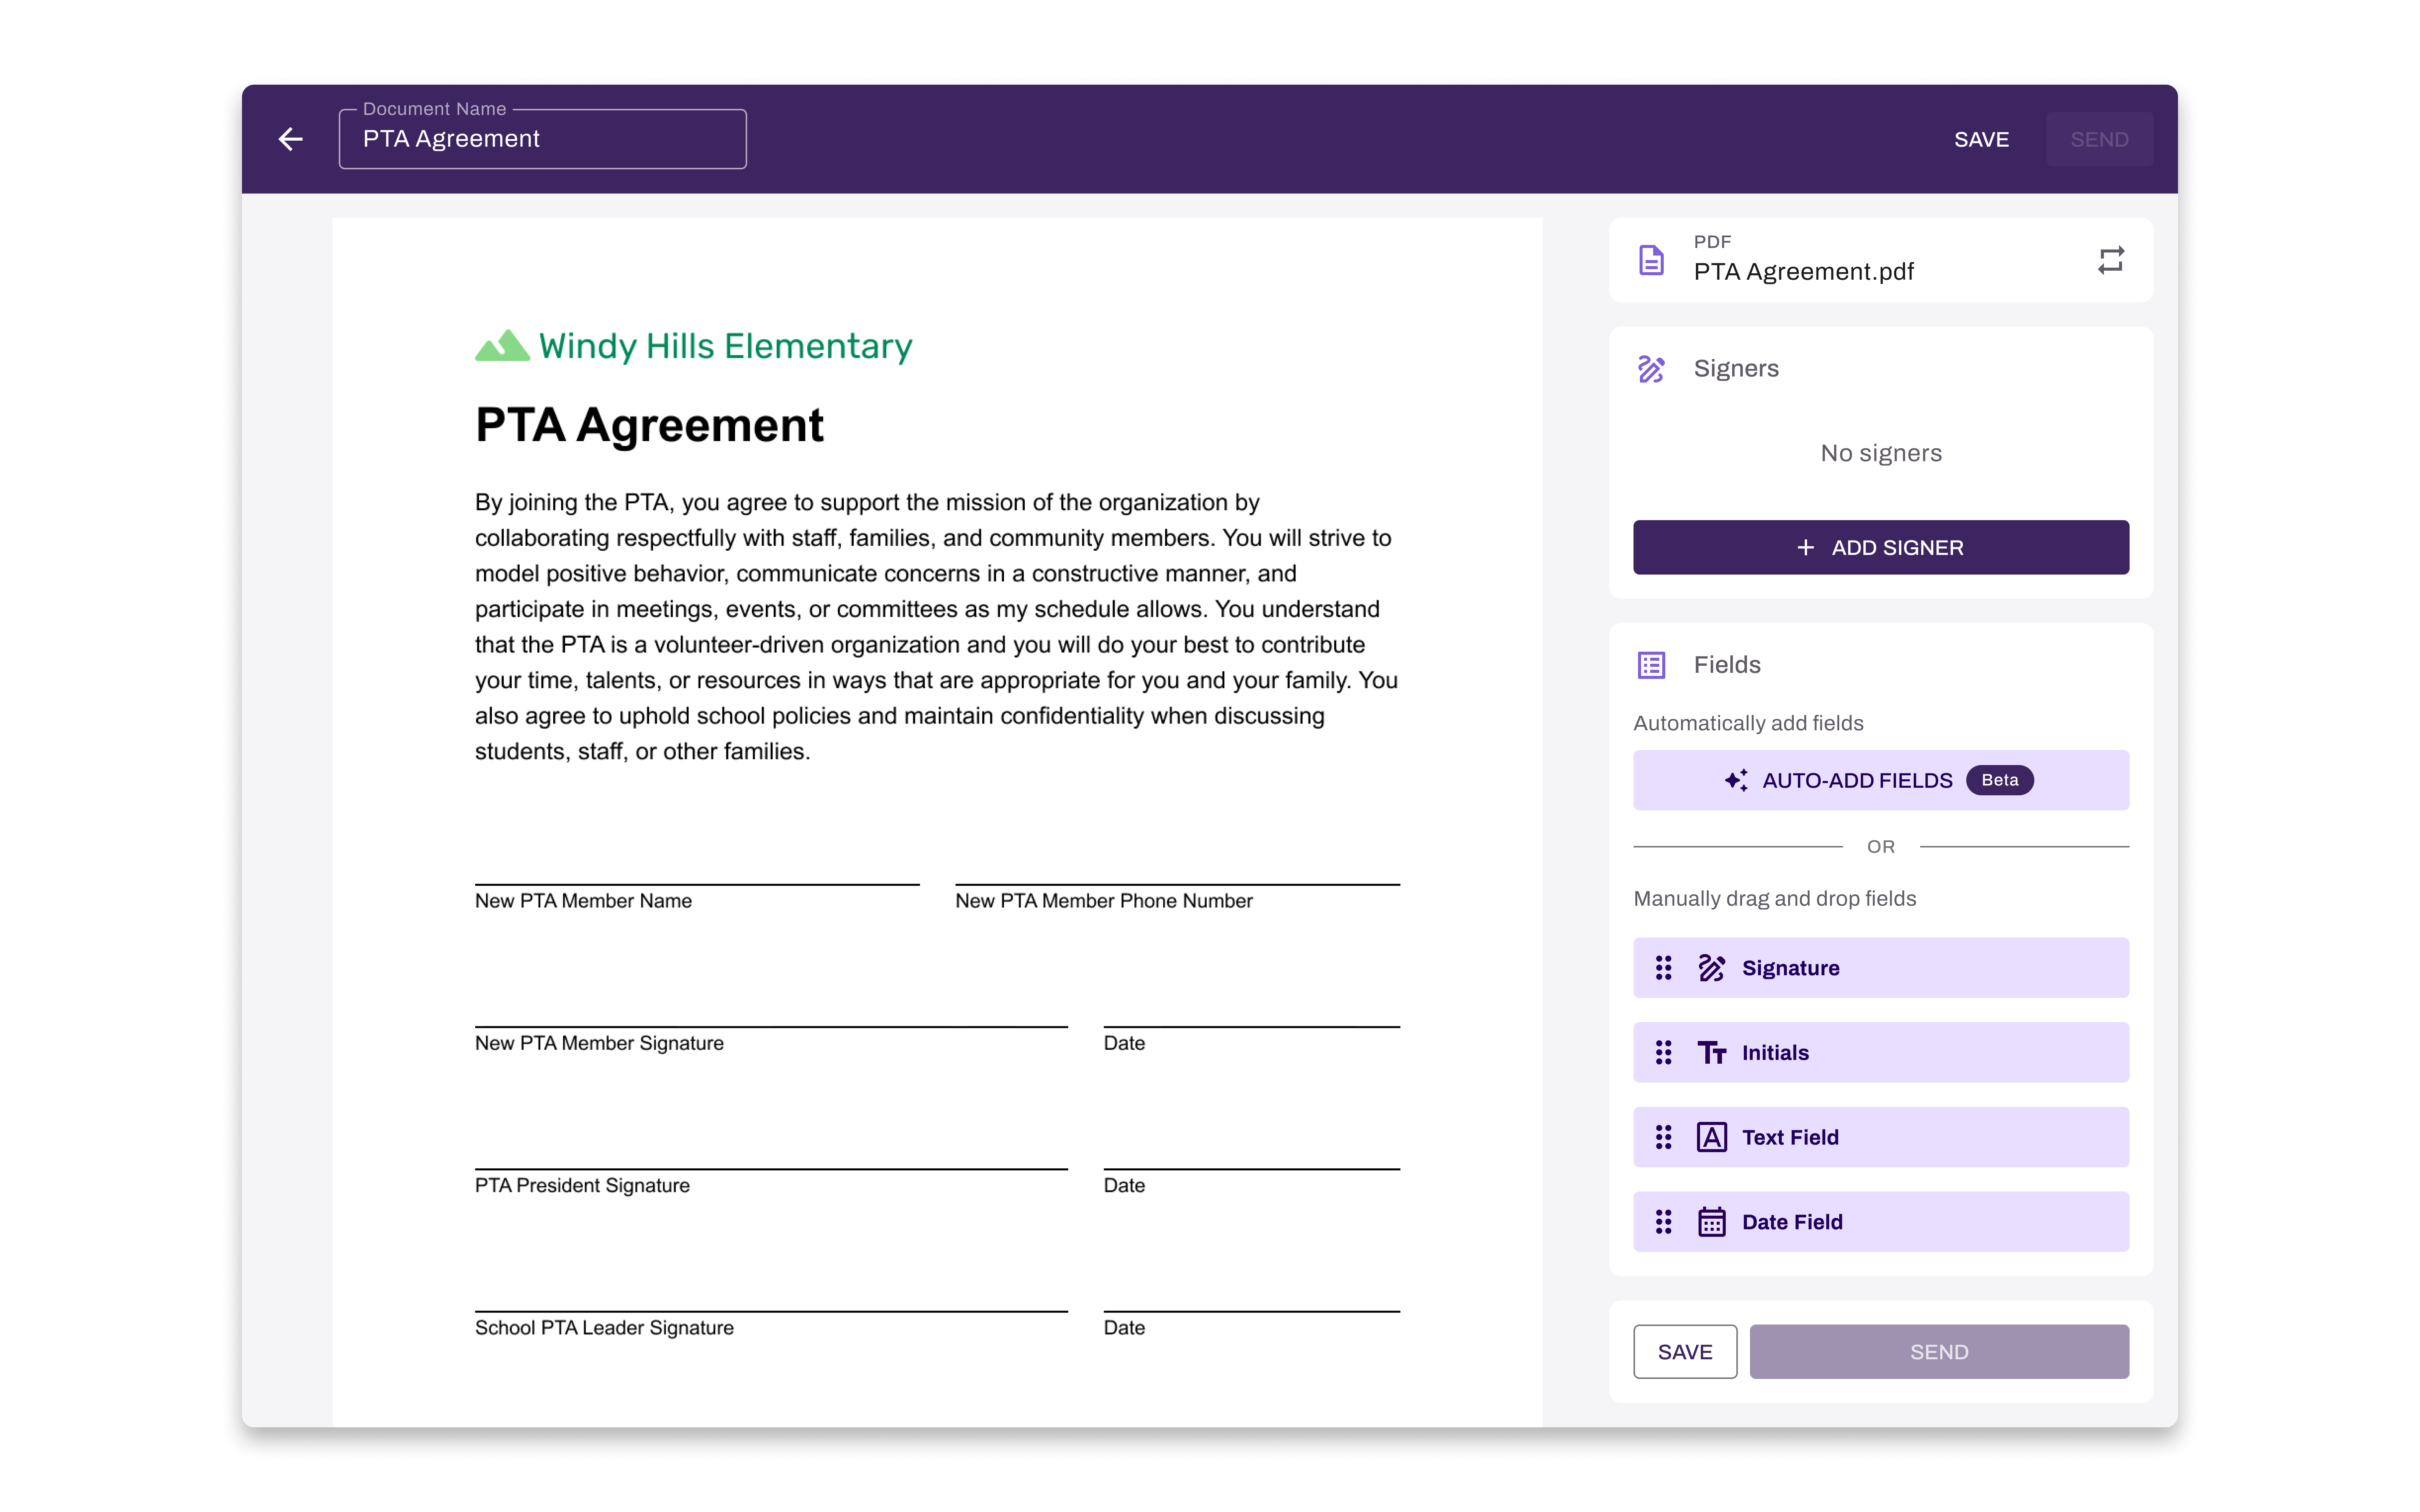Viewport: 2420px width, 1512px height.
Task: Click the back arrow icon
Action: [290, 139]
